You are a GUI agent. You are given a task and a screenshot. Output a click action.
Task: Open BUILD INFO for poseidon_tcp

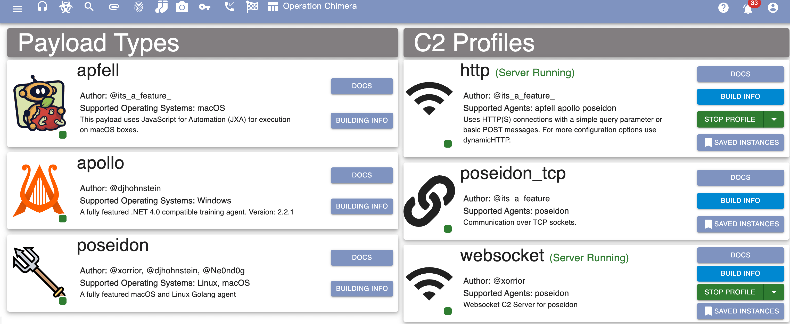740,201
